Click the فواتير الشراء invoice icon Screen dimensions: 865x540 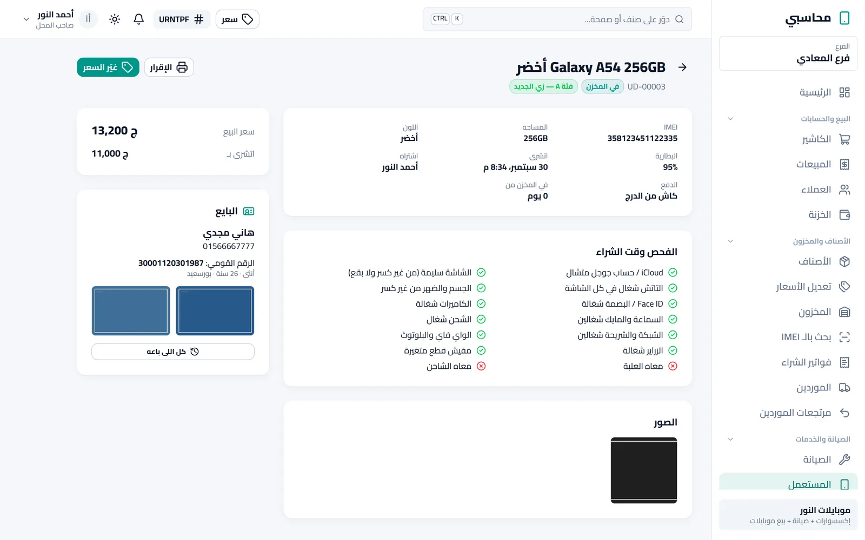[x=844, y=362]
